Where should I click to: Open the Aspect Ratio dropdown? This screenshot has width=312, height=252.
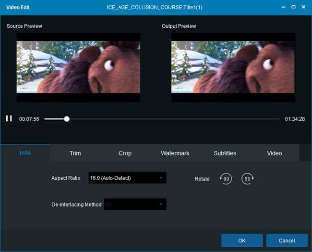tap(127, 178)
